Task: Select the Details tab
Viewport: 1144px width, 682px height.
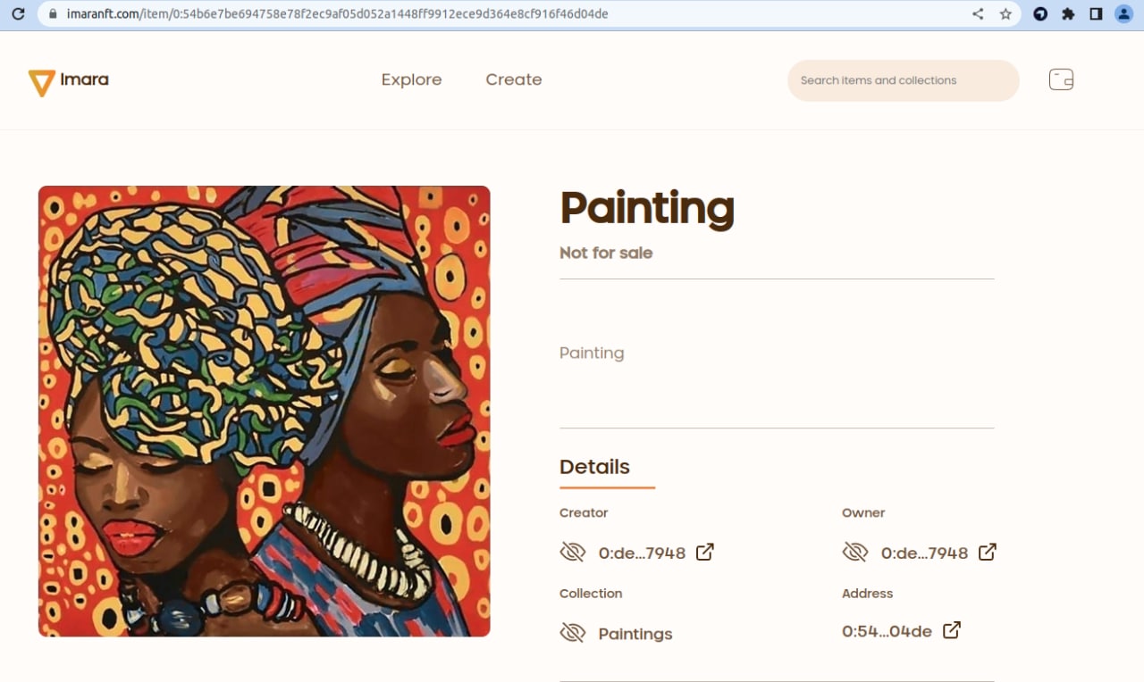Action: click(x=594, y=467)
